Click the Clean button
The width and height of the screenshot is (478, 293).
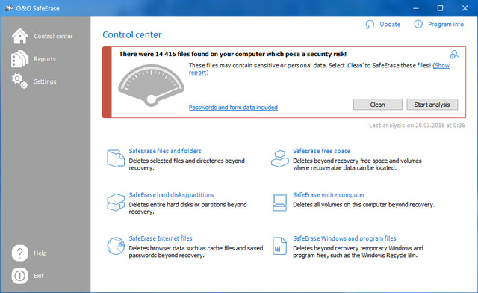[378, 105]
